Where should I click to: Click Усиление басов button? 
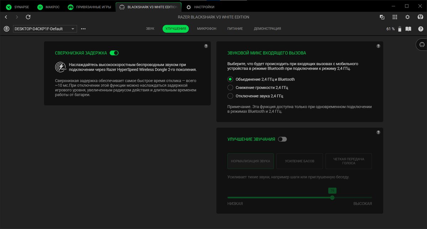pyautogui.click(x=300, y=161)
